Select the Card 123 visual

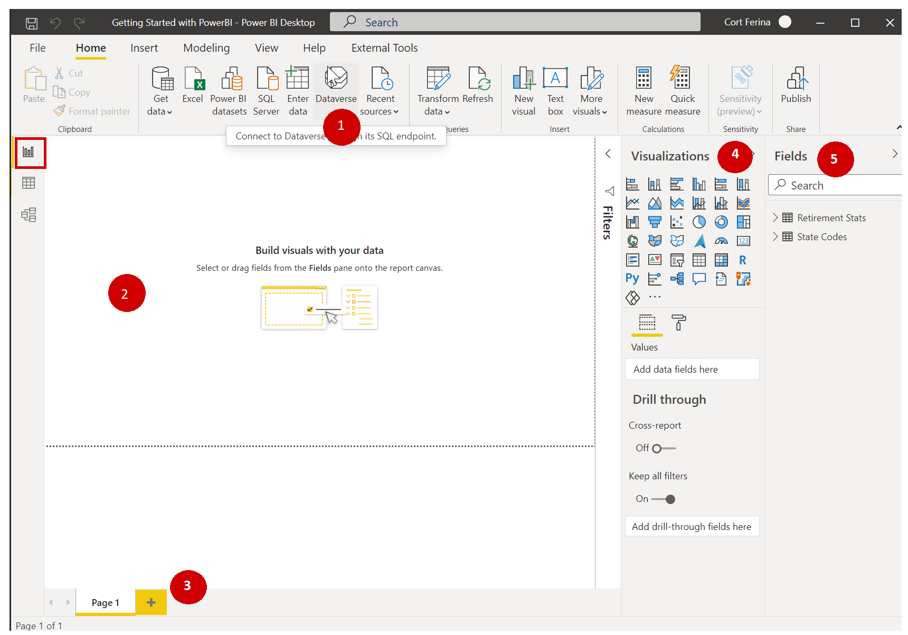743,241
